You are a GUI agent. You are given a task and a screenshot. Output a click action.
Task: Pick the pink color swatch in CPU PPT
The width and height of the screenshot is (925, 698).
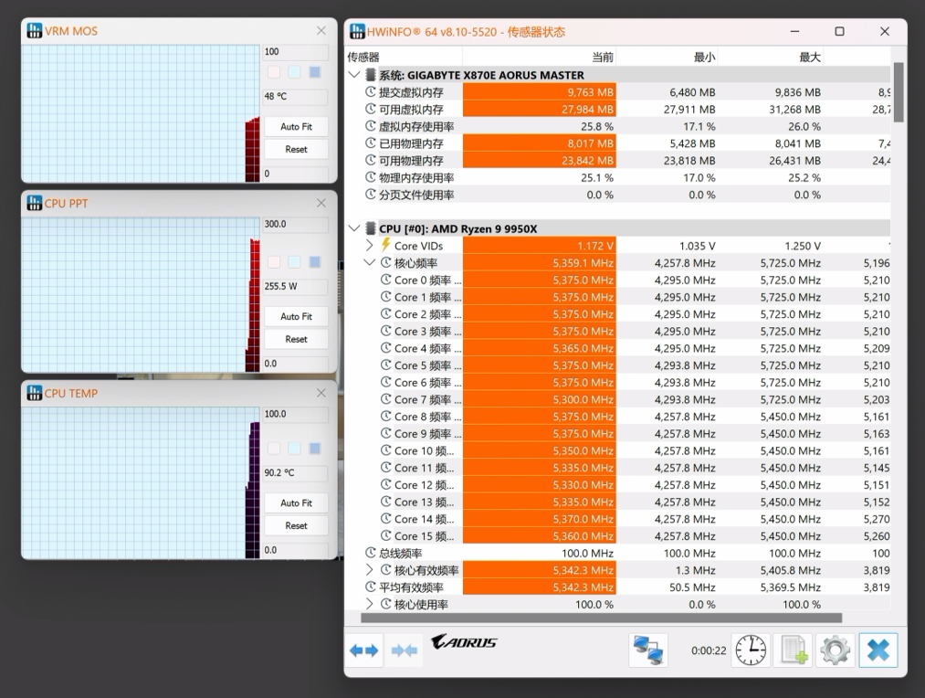274,262
